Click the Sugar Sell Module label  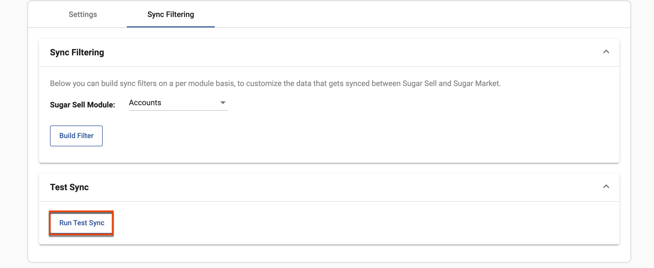click(x=82, y=104)
